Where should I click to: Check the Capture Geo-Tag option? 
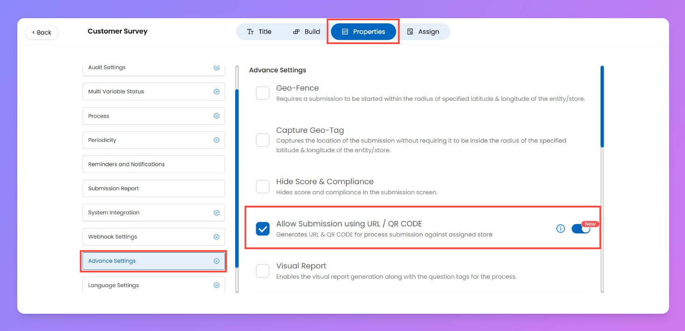pos(263,140)
